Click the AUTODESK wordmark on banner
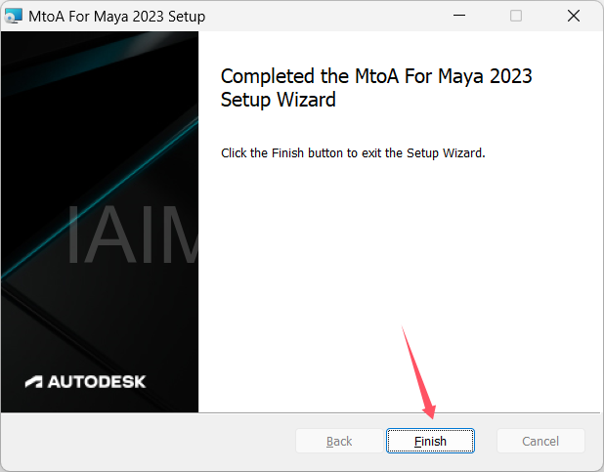This screenshot has width=604, height=472. [97, 382]
